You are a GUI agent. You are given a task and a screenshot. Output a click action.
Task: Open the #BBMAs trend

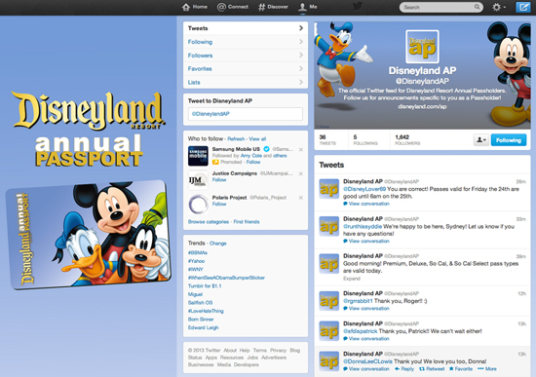[198, 253]
